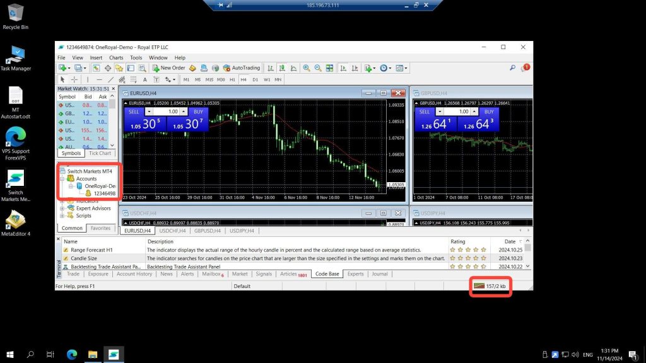
Task: Open volume dropdown on EURUSD panel
Action: point(149,112)
